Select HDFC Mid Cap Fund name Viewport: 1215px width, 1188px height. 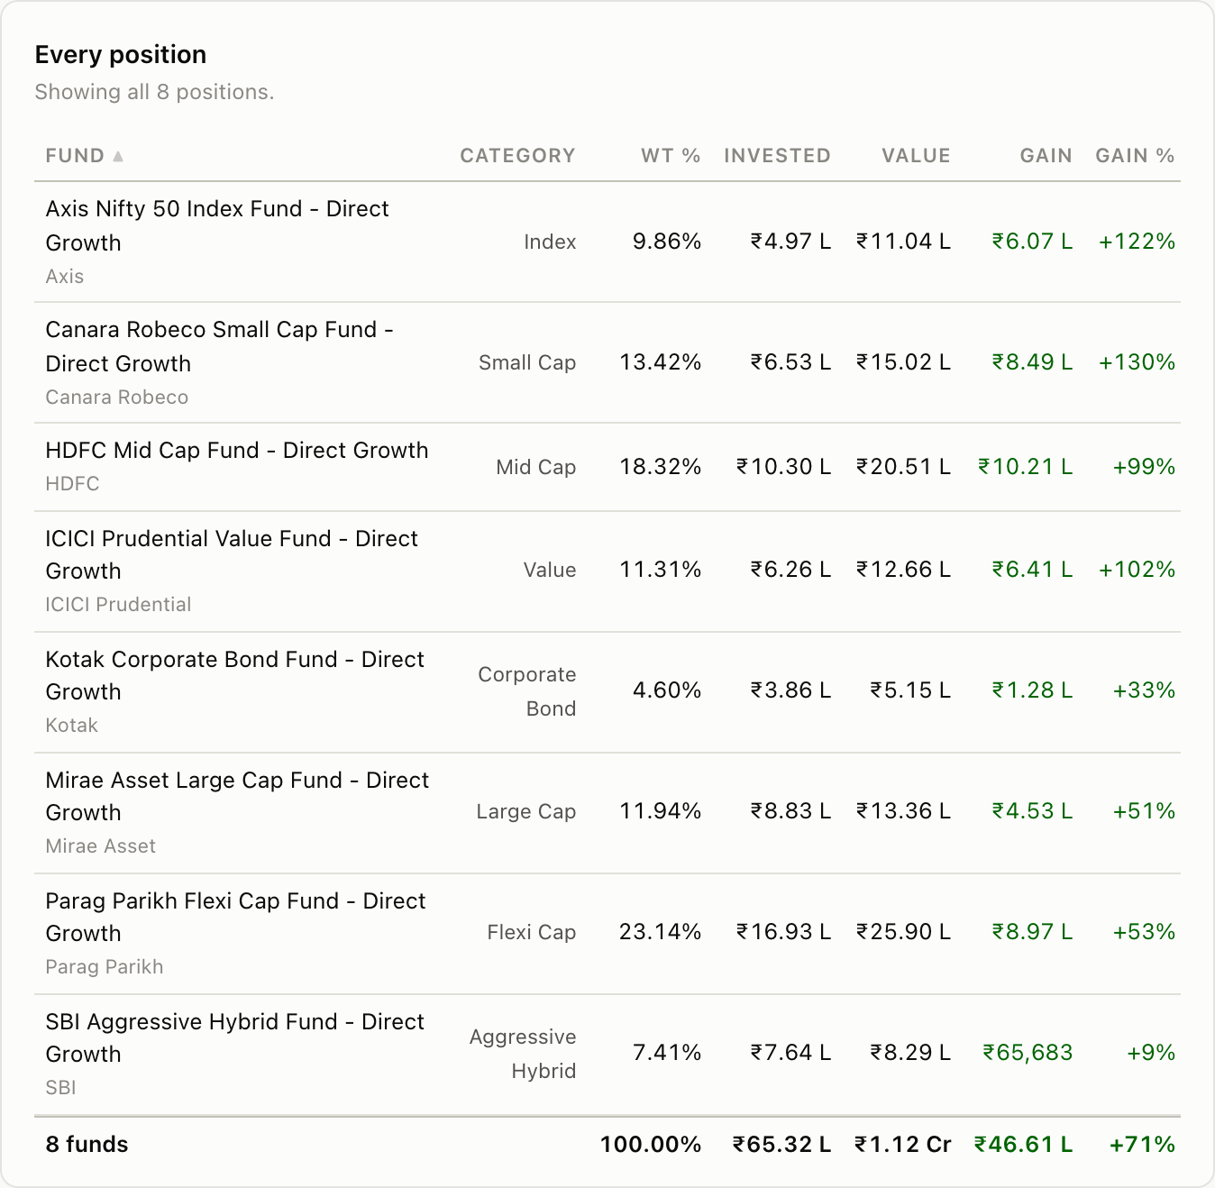tap(237, 450)
